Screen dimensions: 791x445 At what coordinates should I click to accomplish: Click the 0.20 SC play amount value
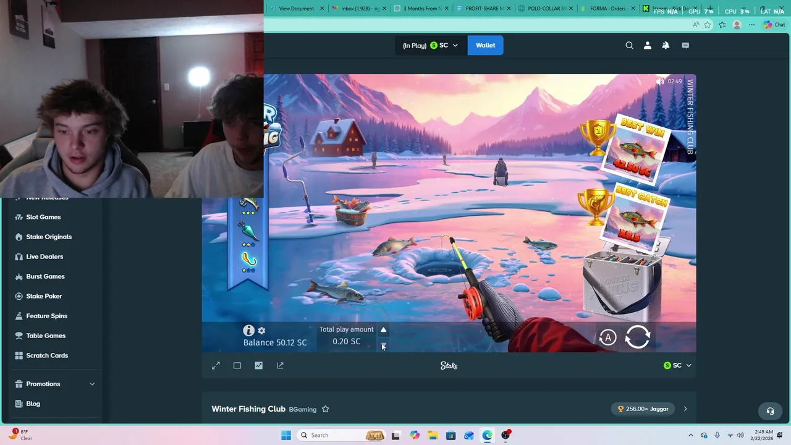coord(346,341)
